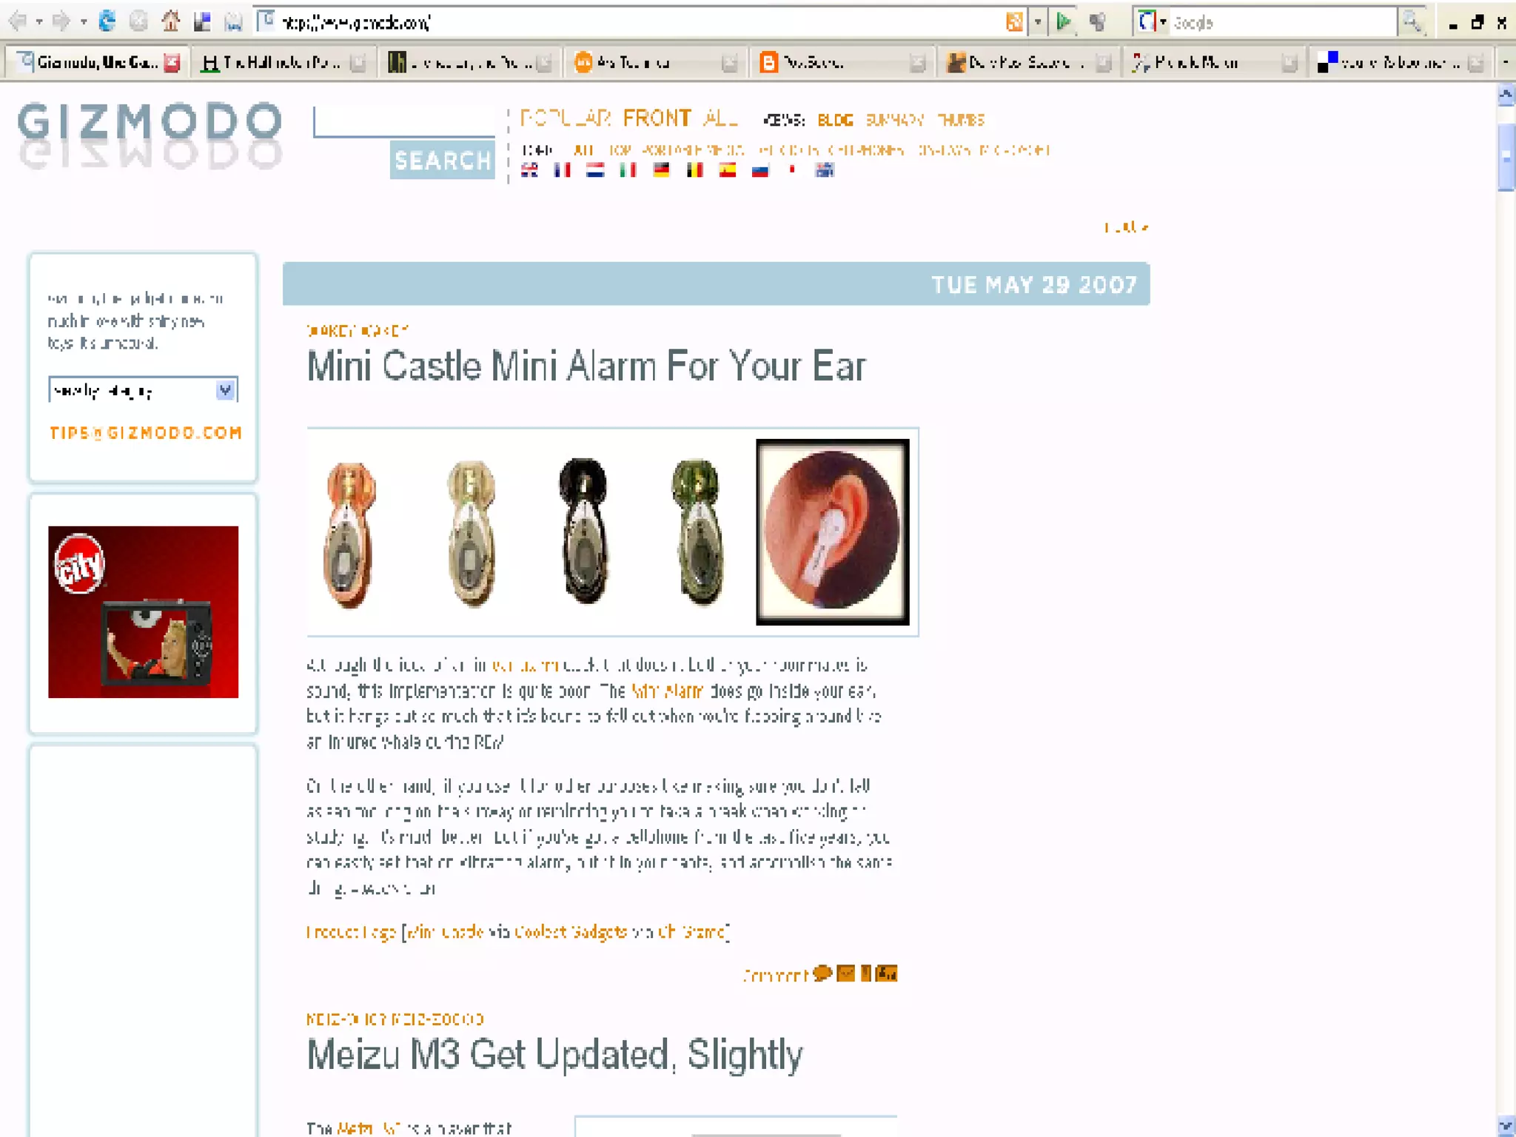Click the magnifier search icon beside Google box

coord(1411,22)
